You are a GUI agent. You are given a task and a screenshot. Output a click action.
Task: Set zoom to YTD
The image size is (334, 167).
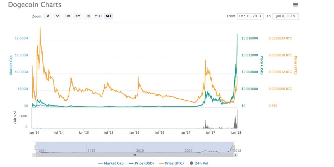point(98,16)
